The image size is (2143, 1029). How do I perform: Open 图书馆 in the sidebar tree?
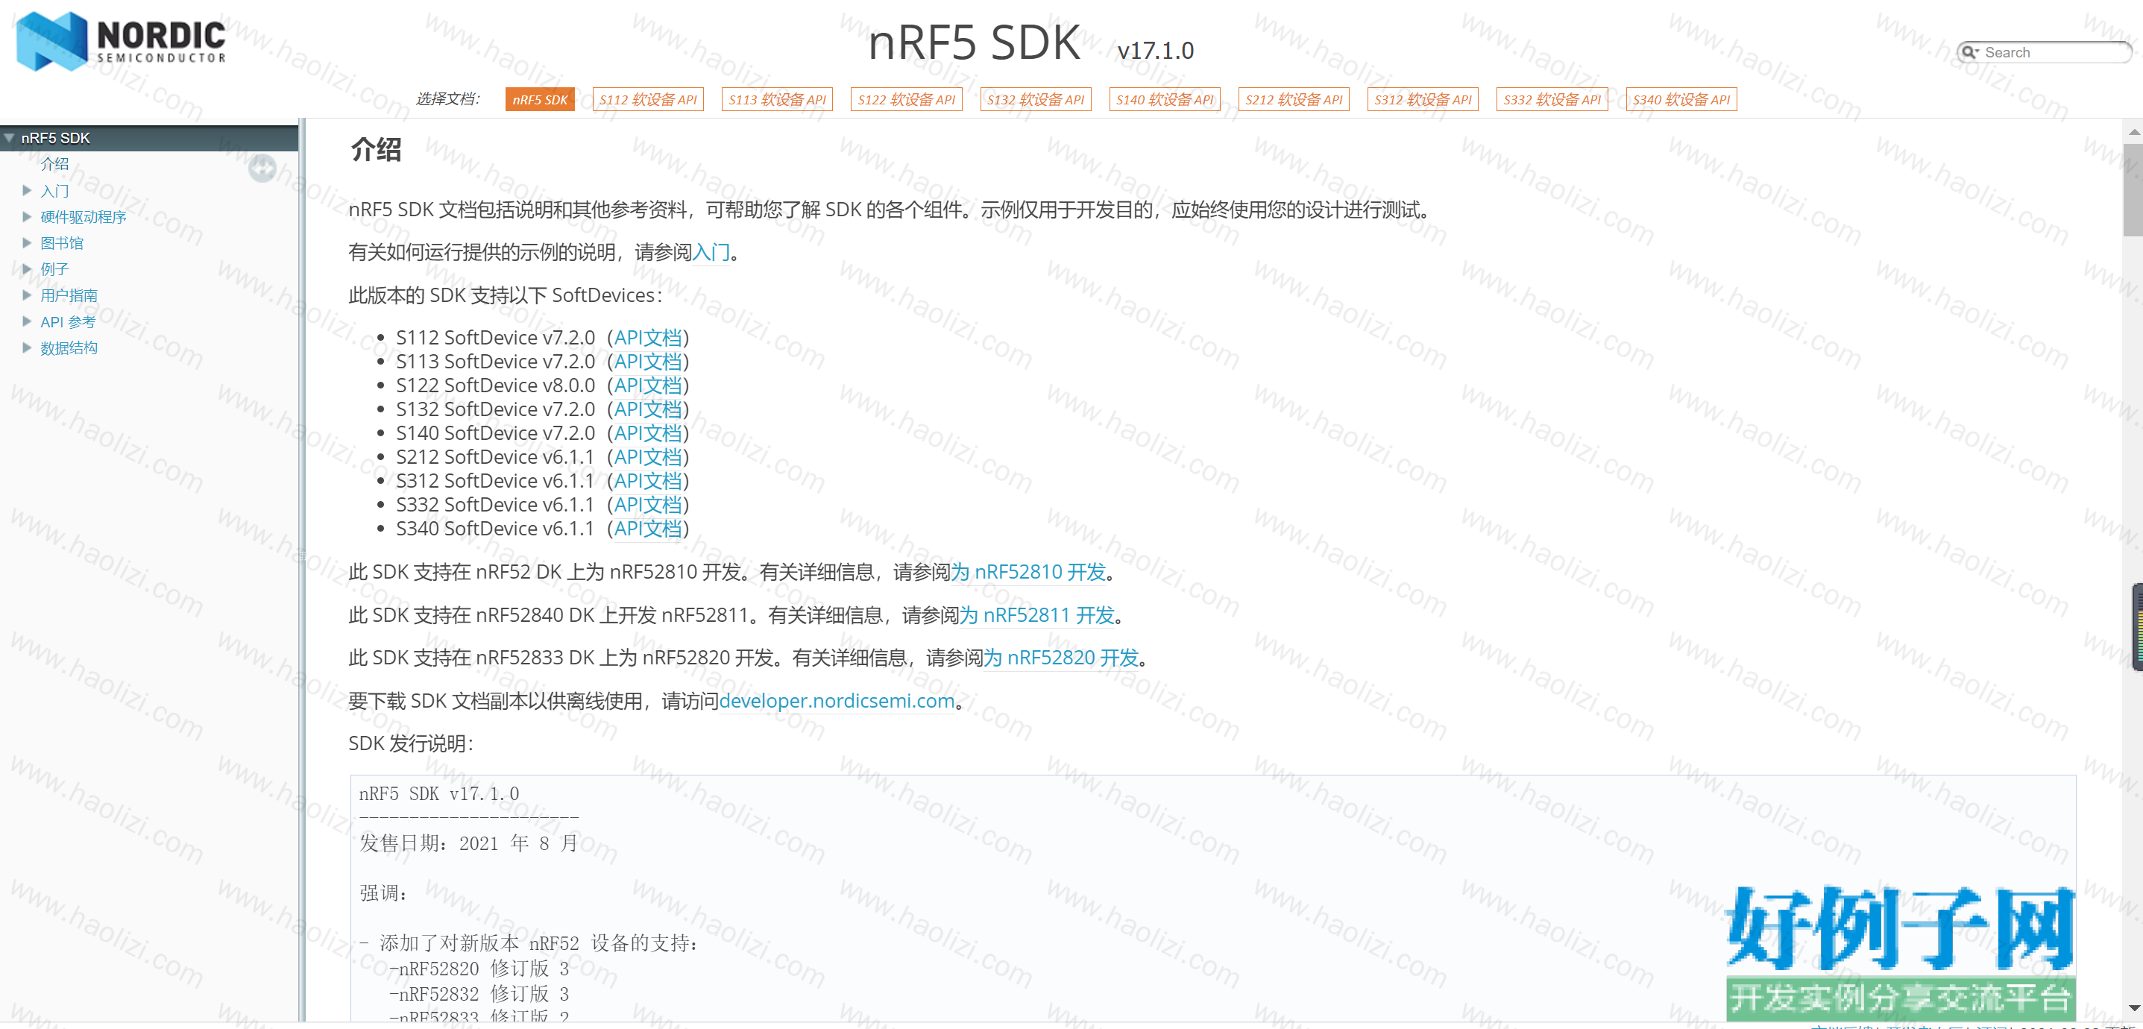(x=62, y=243)
